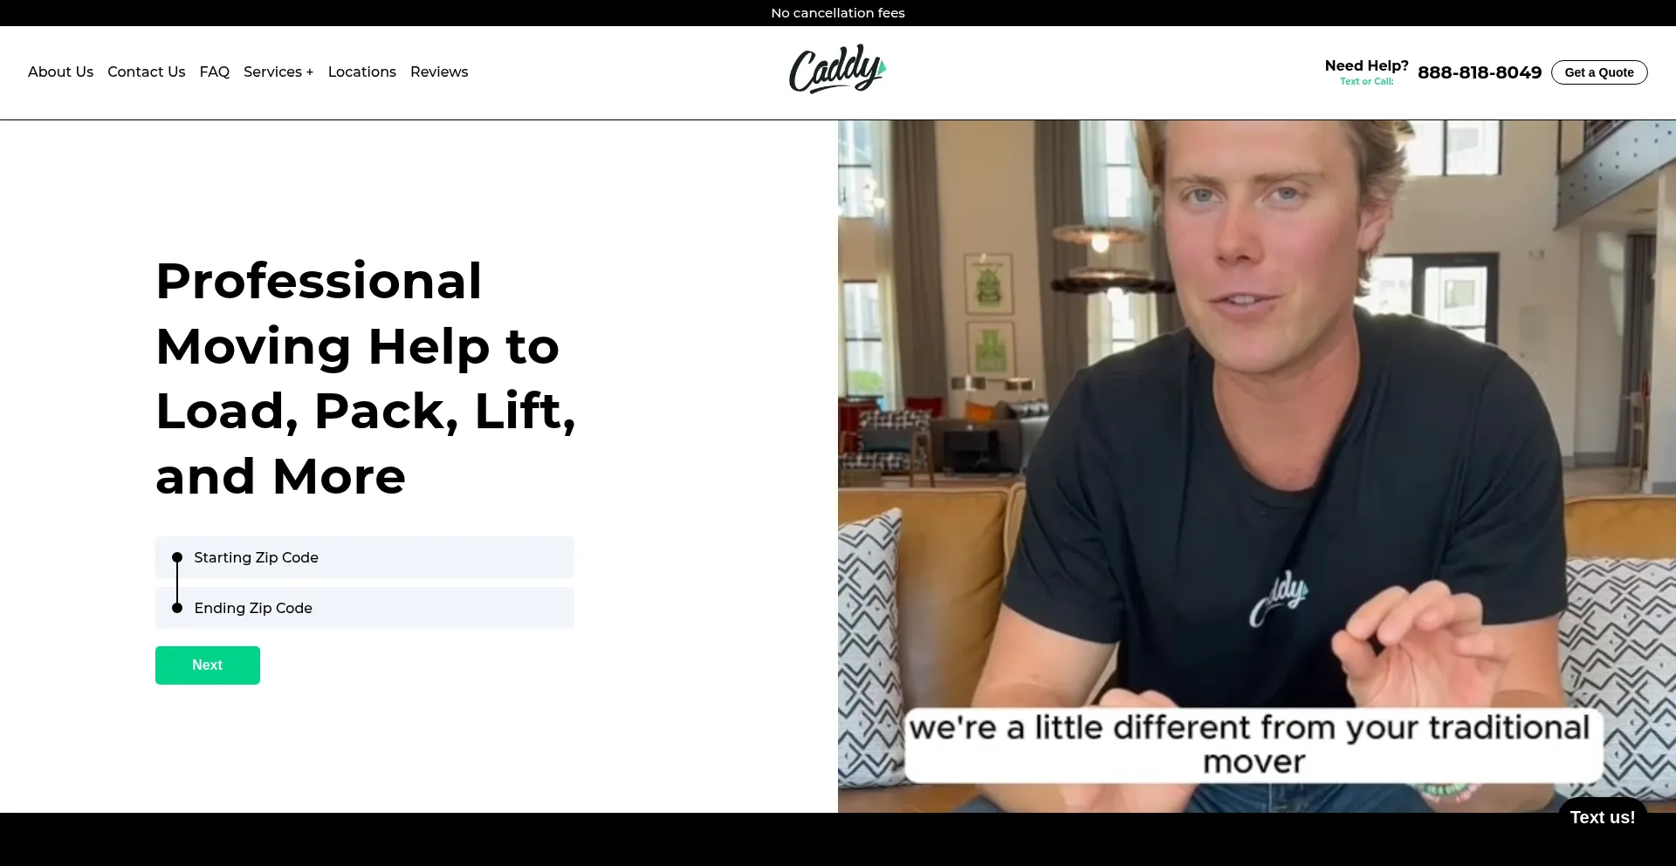This screenshot has height=866, width=1676.
Task: Click the video of the Caddy spokesperson
Action: click(x=1257, y=467)
